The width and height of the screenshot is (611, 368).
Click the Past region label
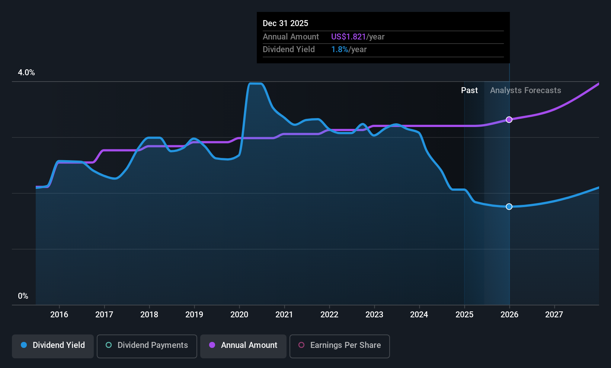pyautogui.click(x=469, y=91)
